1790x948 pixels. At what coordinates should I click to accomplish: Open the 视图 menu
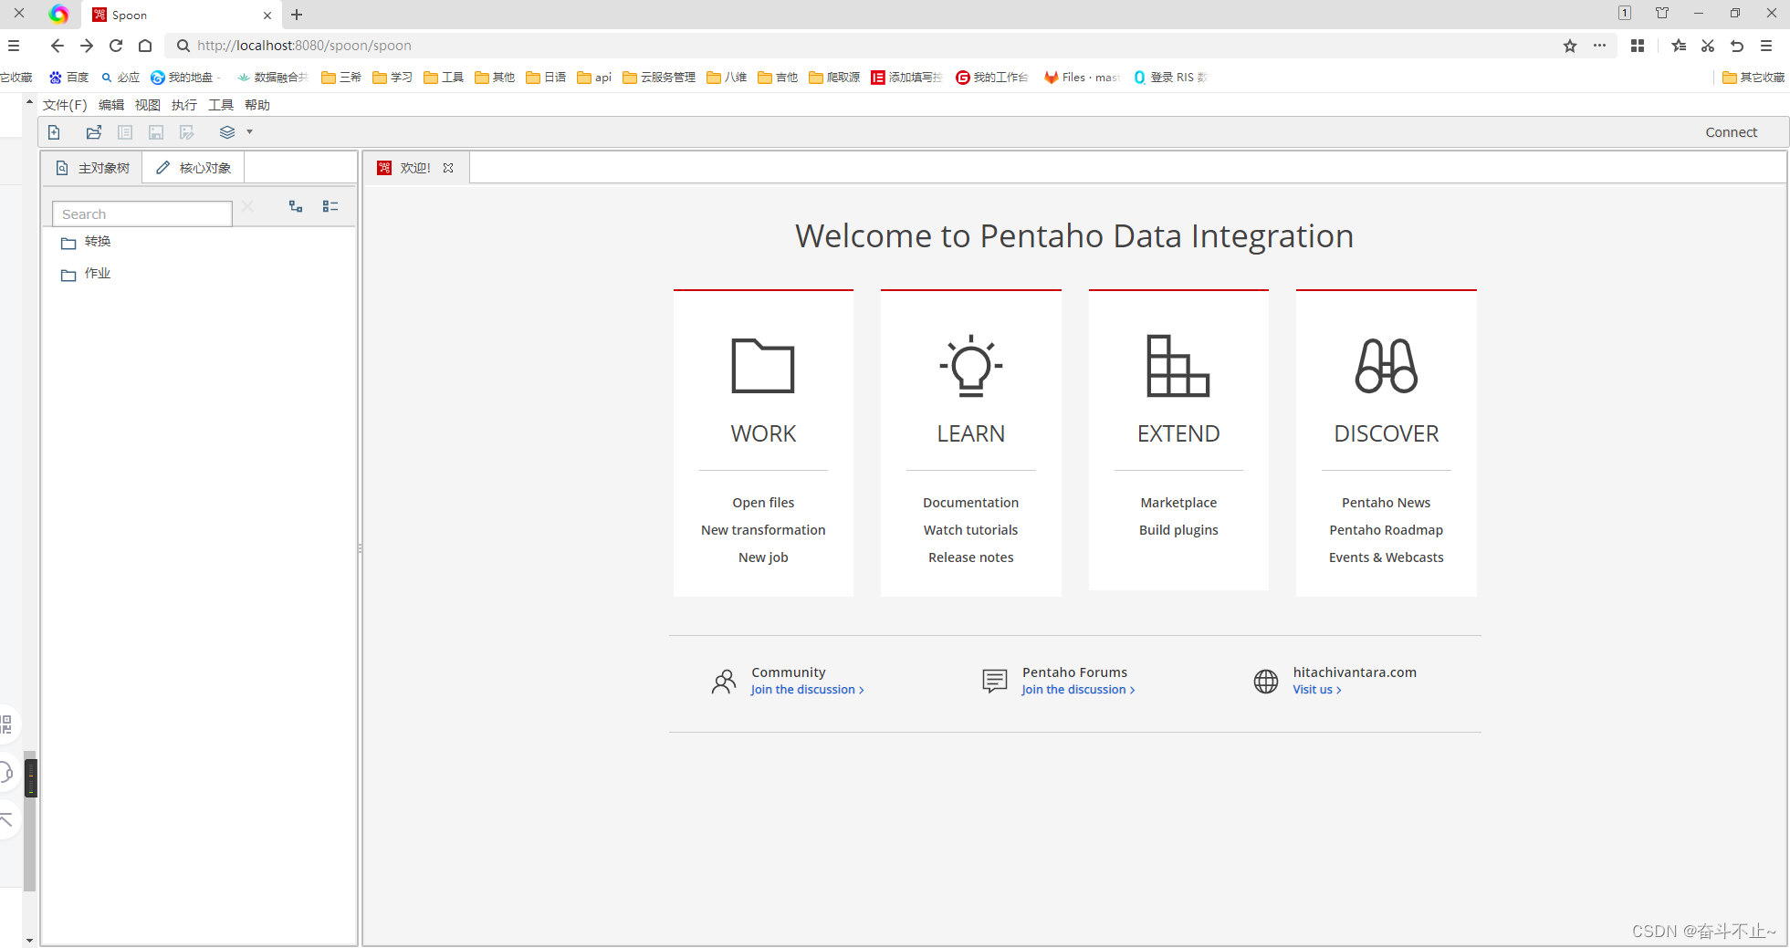(148, 105)
